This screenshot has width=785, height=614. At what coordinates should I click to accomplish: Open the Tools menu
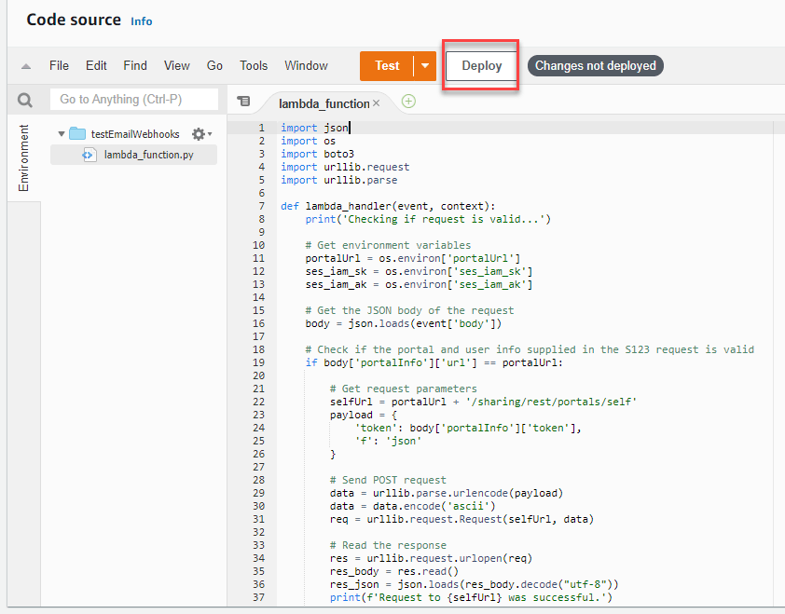click(254, 65)
